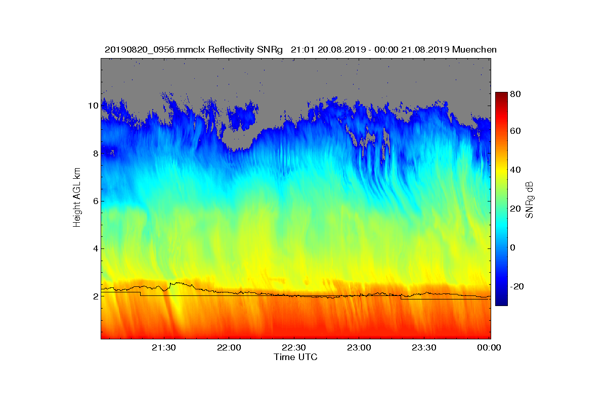The width and height of the screenshot is (607, 404).
Task: Click the colorbar value 60
Action: tap(516, 131)
